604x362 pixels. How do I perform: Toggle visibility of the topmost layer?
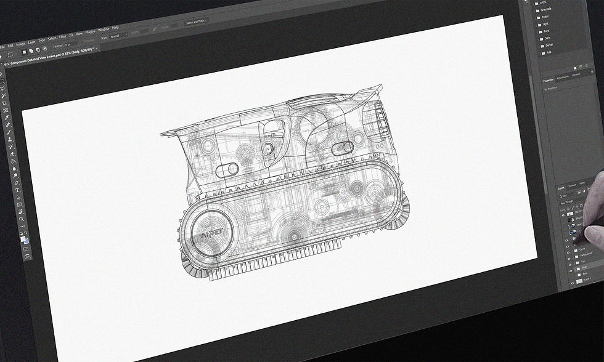[563, 215]
